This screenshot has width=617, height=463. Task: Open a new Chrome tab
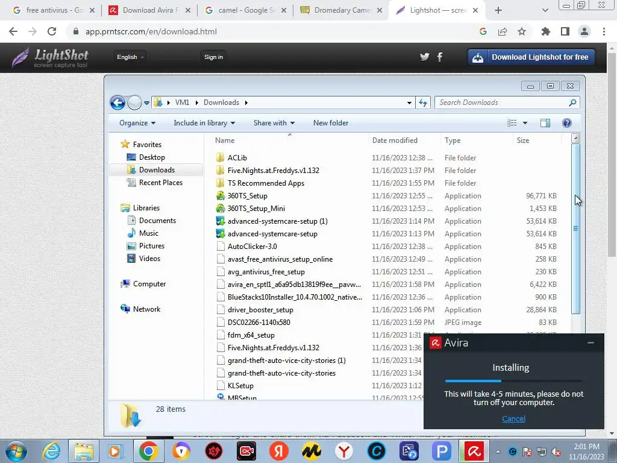pos(498,11)
